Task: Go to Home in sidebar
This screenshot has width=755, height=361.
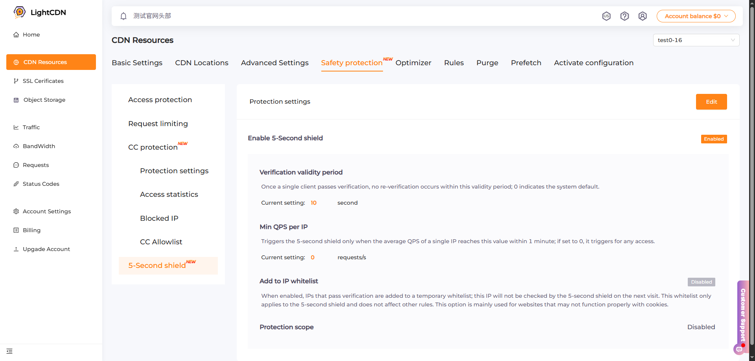Action: (x=31, y=35)
